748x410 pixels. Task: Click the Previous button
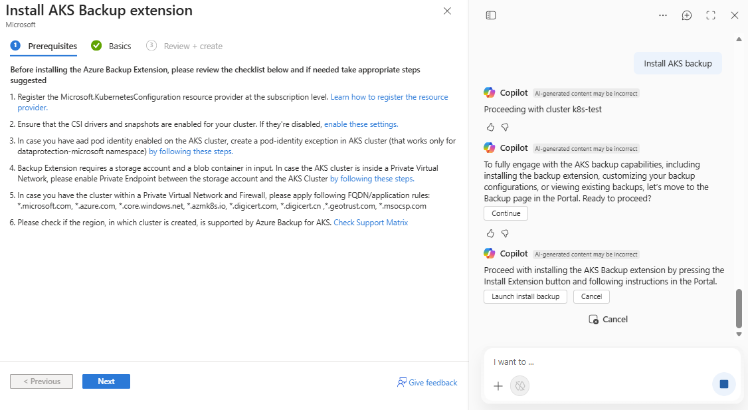pos(41,381)
